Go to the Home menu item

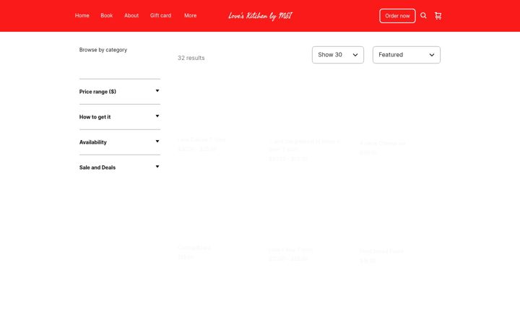(x=82, y=16)
